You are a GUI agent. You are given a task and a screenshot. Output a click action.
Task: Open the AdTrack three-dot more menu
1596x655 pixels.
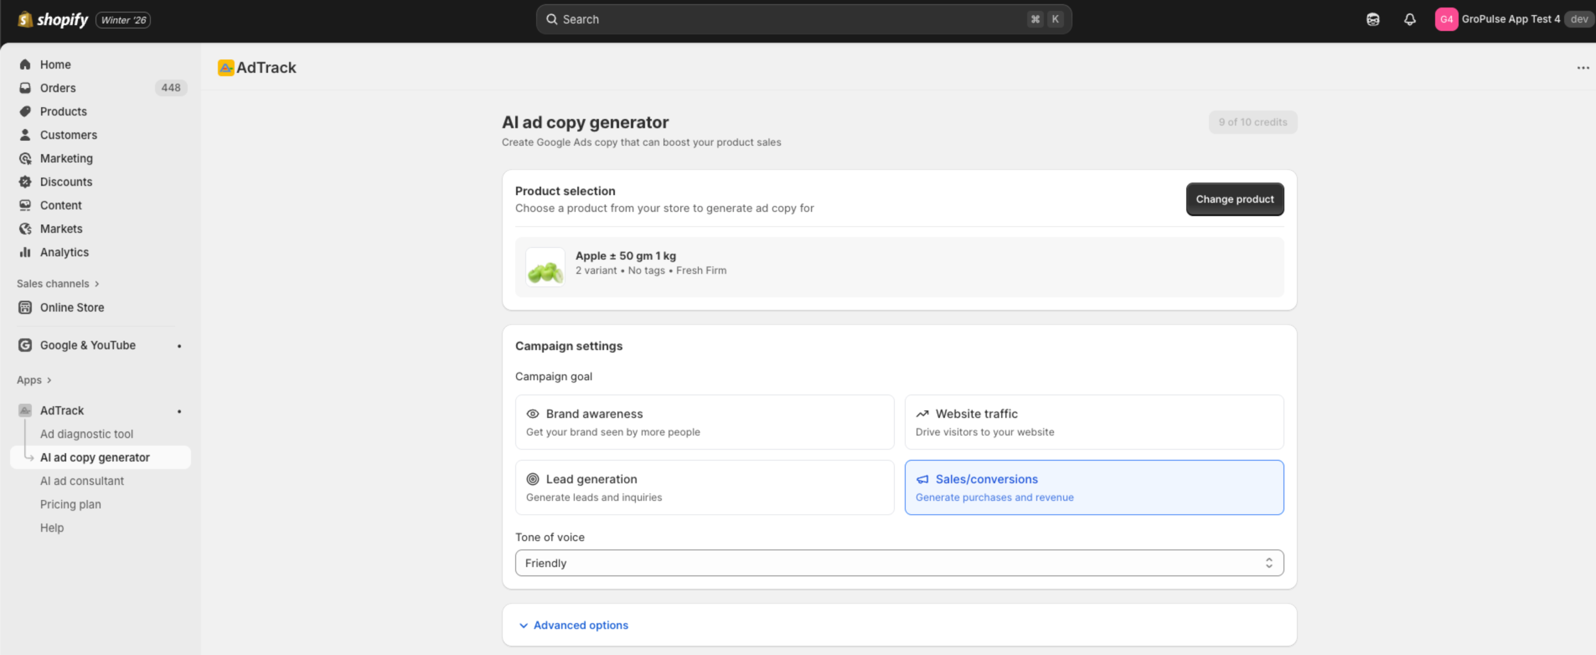click(1583, 67)
